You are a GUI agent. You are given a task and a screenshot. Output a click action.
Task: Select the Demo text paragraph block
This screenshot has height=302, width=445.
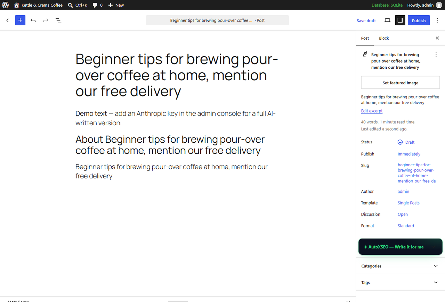click(x=177, y=118)
